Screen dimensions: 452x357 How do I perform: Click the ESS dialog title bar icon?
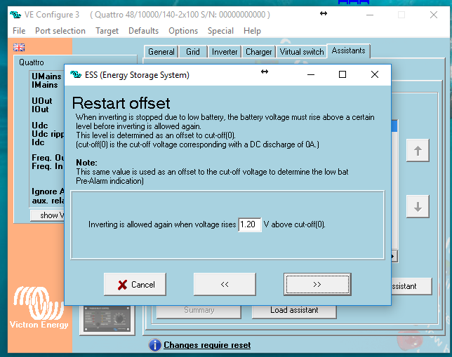(76, 74)
